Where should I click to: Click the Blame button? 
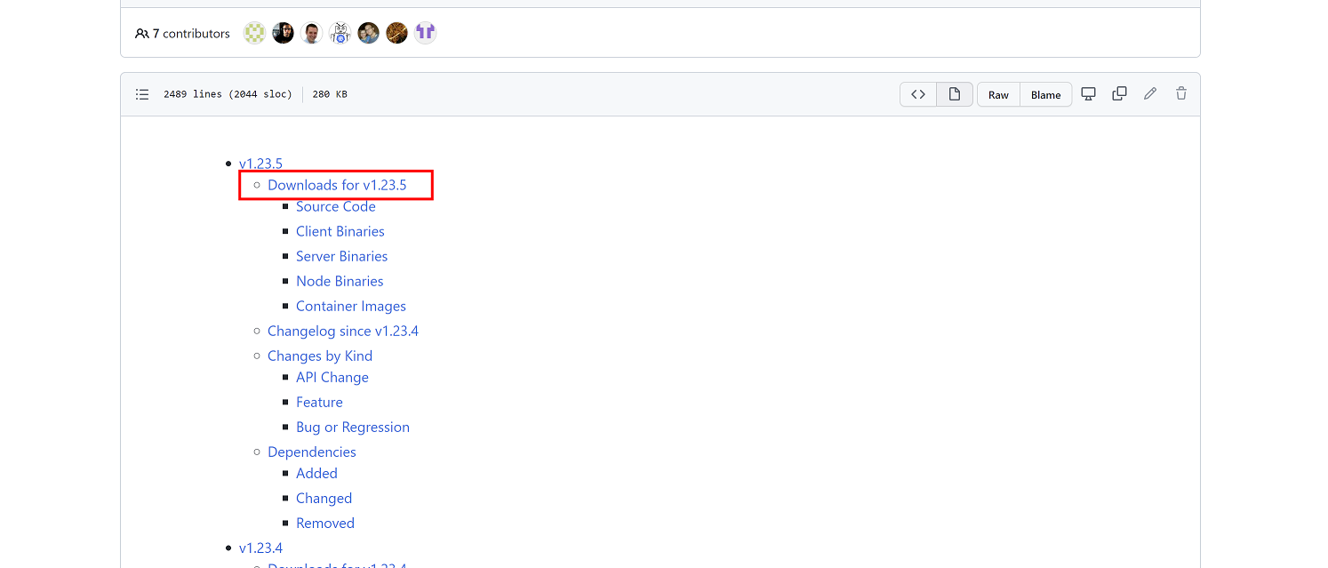tap(1045, 95)
